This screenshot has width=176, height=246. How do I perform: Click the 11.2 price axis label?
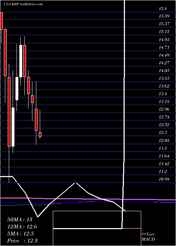(x=163, y=171)
